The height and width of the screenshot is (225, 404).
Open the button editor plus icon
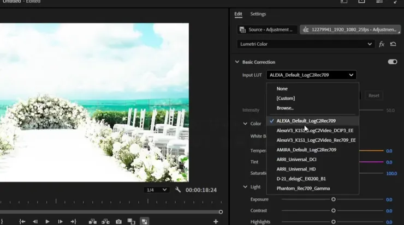click(x=216, y=221)
